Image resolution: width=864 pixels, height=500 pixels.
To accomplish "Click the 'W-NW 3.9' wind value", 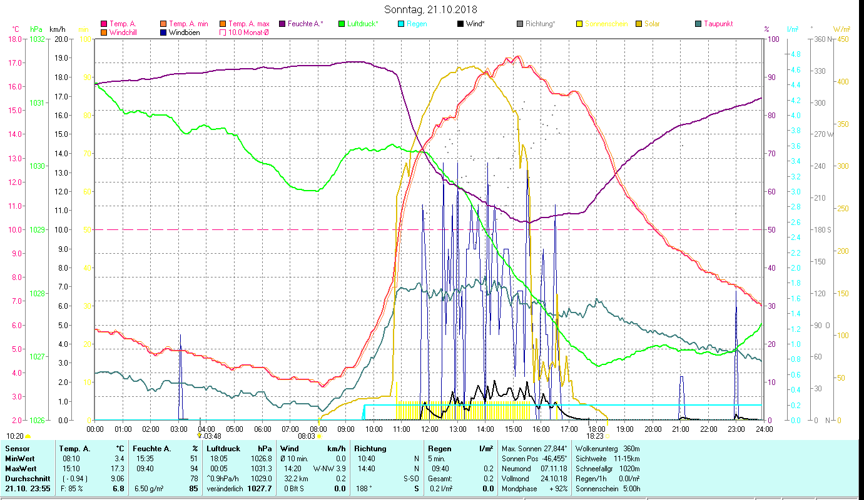I will tap(330, 469).
